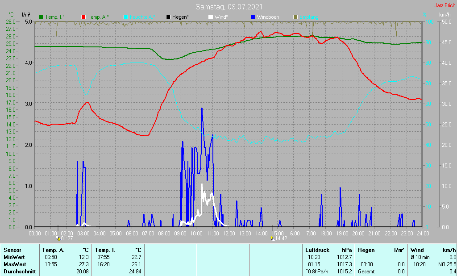Click the Temp. I. average 24.84

(135, 272)
